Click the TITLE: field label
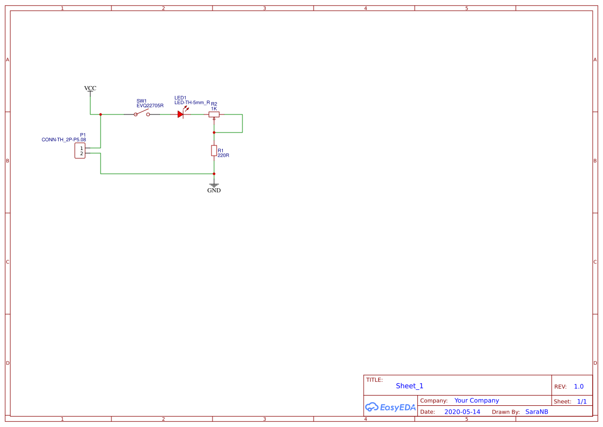The height and width of the screenshot is (427, 603). click(x=374, y=380)
